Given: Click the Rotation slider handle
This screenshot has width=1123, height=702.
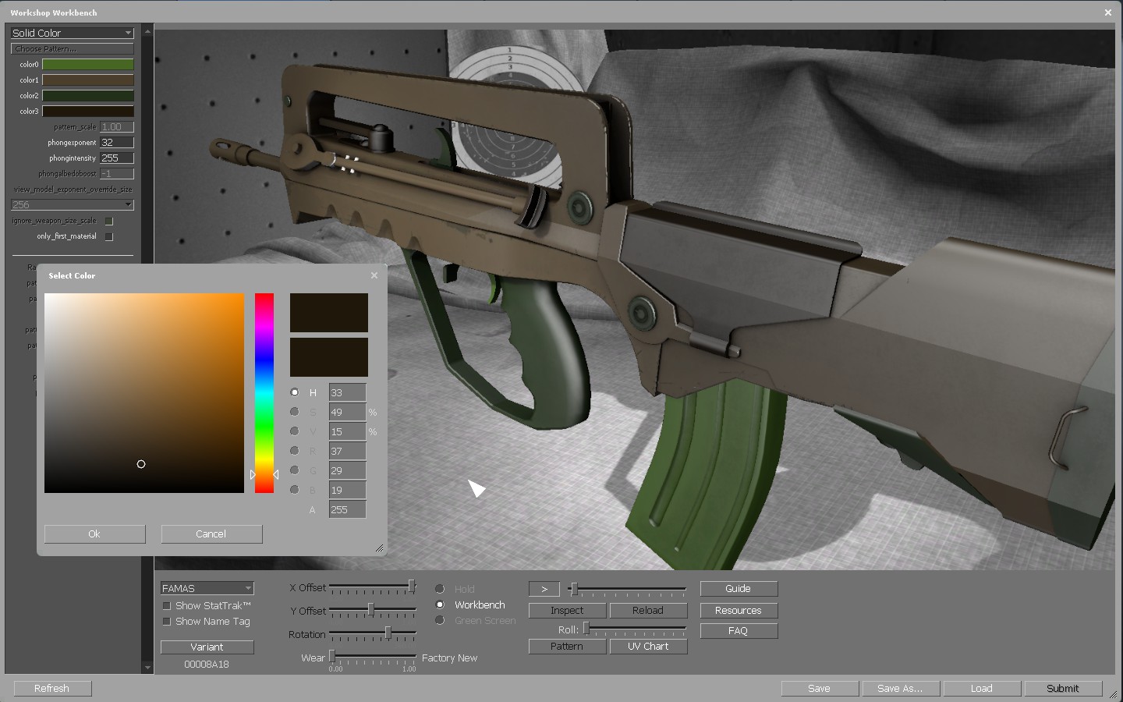Looking at the screenshot, I should pyautogui.click(x=388, y=633).
